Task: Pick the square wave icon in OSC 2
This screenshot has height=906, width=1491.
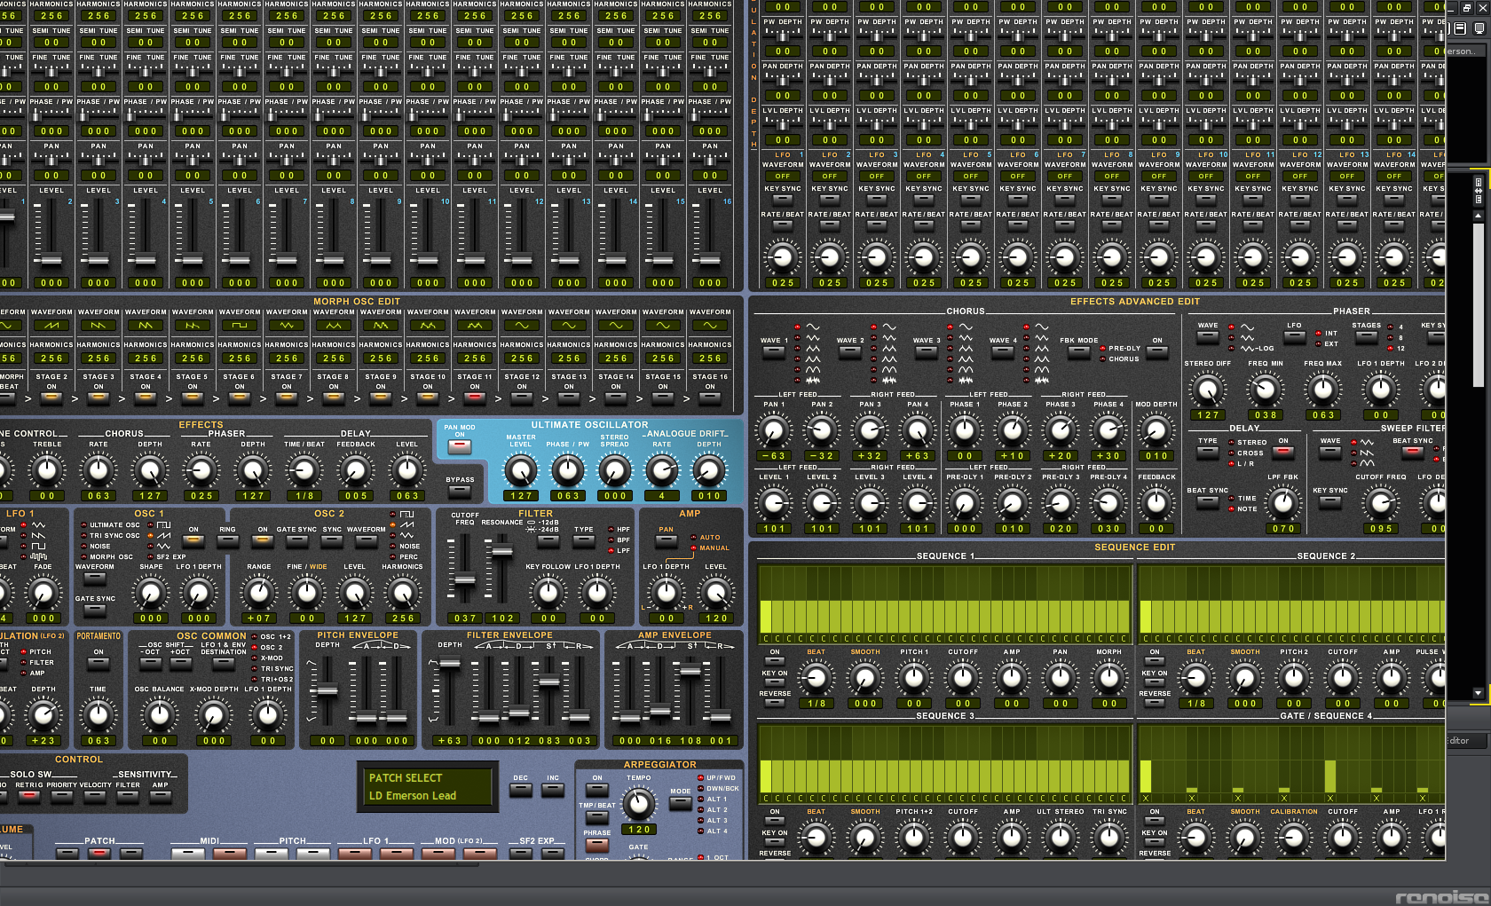Action: (x=406, y=515)
